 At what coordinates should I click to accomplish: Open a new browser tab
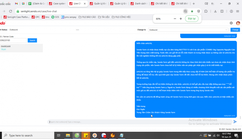tap(194, 3)
